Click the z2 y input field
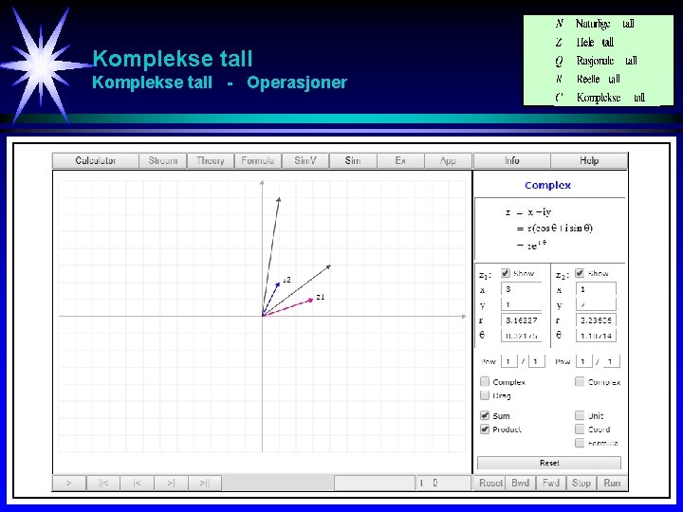This screenshot has height=512, width=683. click(x=596, y=304)
